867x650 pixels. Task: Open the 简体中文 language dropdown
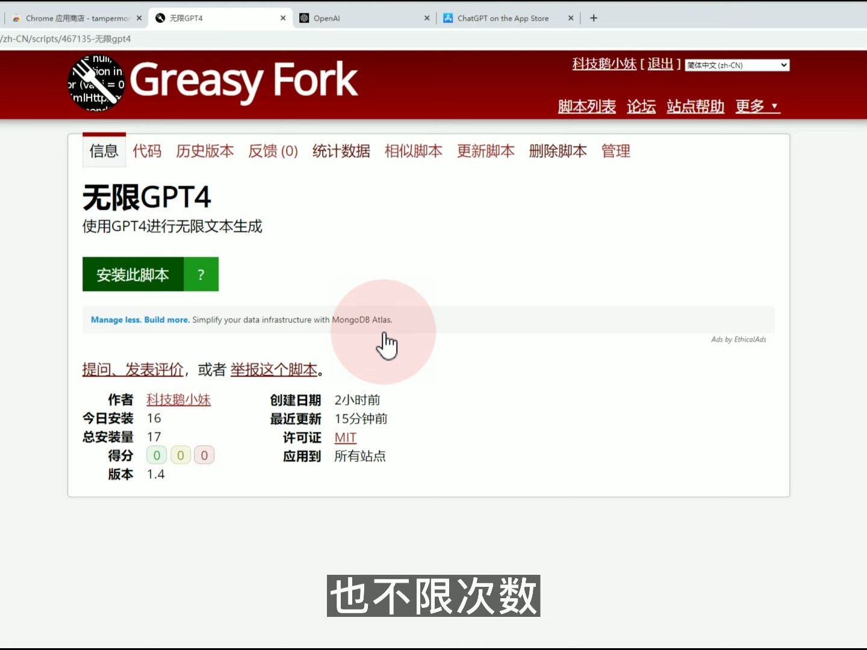(x=737, y=65)
